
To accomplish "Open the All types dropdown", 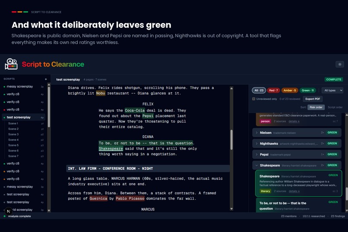I will tap(332, 90).
